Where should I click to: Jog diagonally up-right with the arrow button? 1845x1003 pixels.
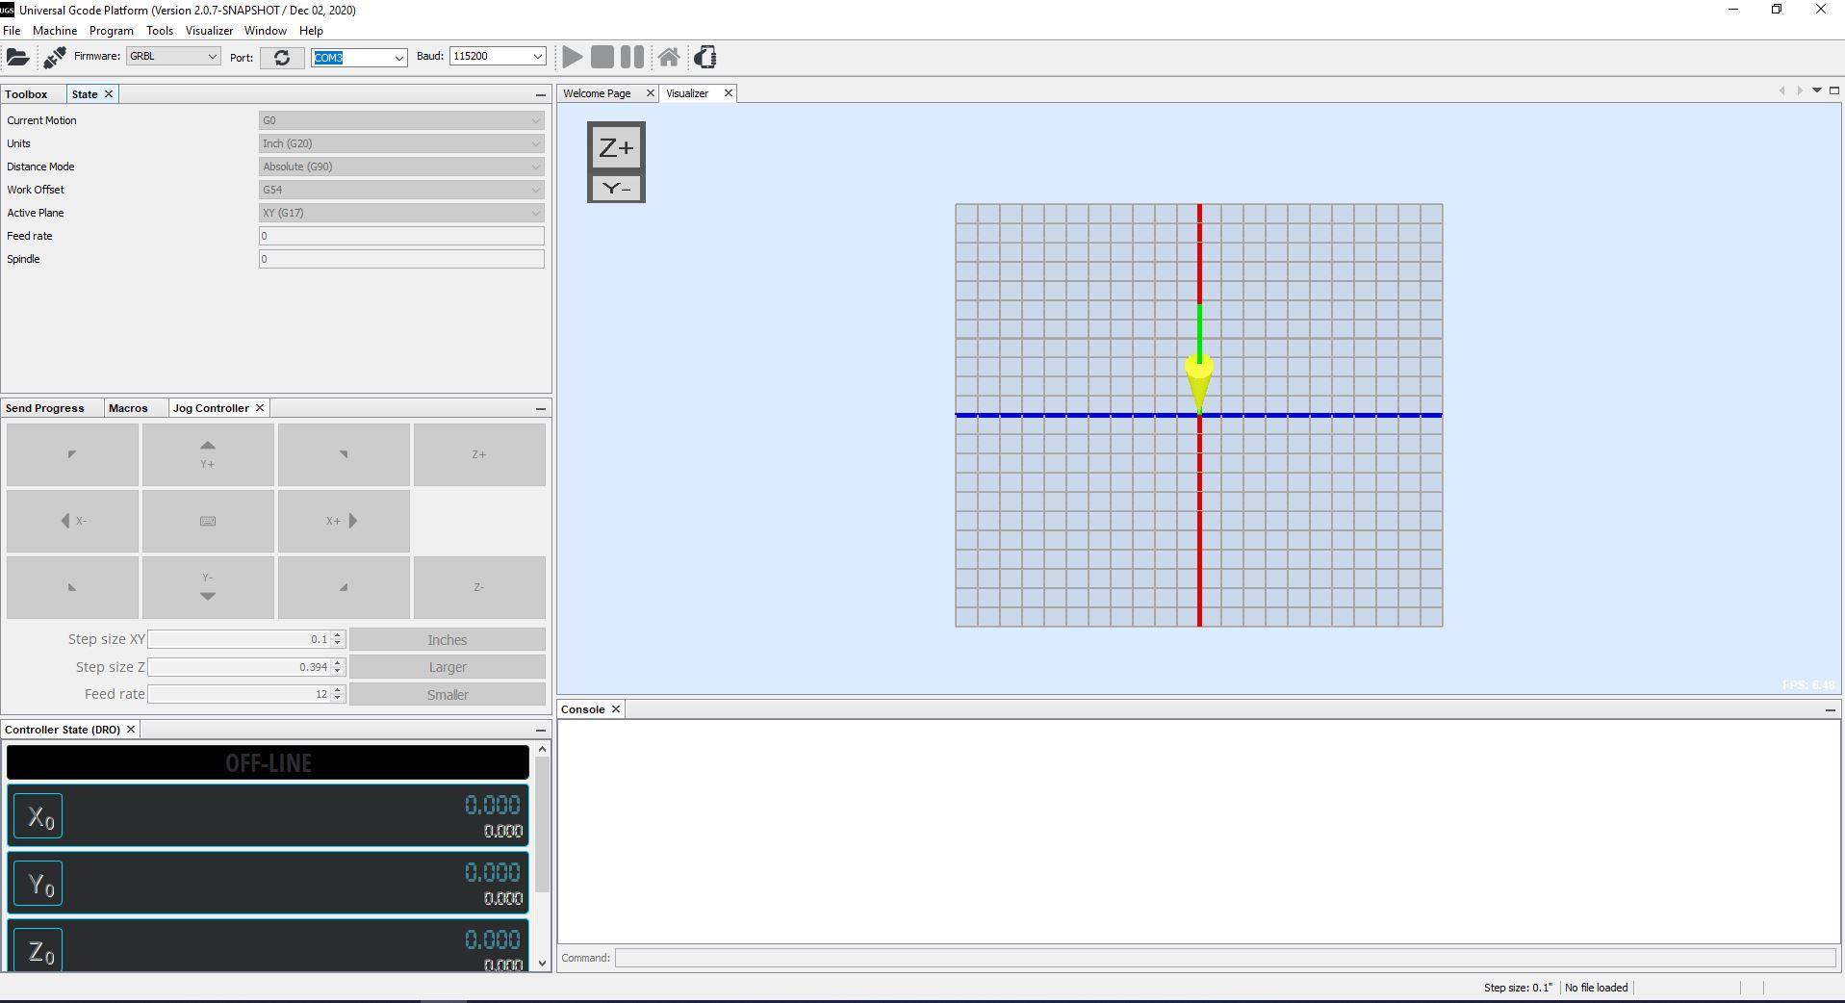pos(344,454)
